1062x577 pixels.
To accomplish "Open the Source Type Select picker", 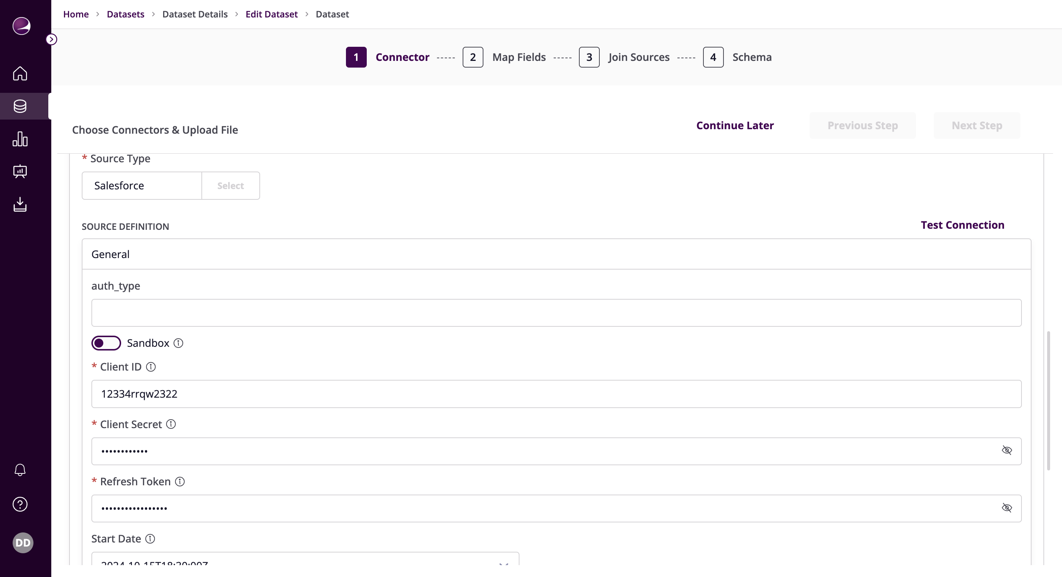I will pos(230,185).
